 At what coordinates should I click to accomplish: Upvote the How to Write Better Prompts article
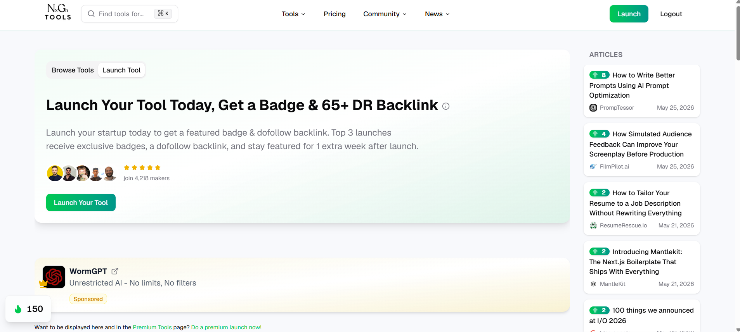coord(599,75)
